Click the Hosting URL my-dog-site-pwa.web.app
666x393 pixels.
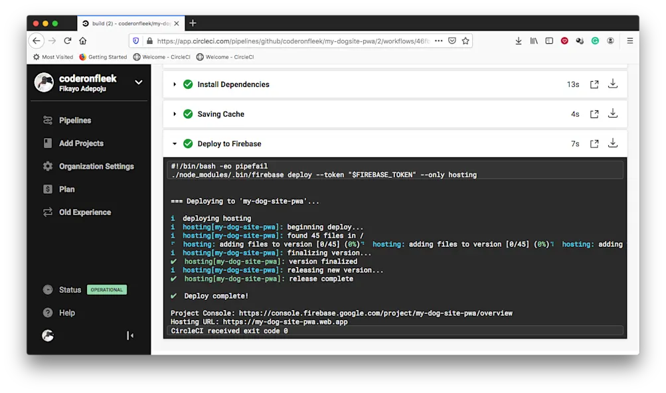(x=285, y=321)
